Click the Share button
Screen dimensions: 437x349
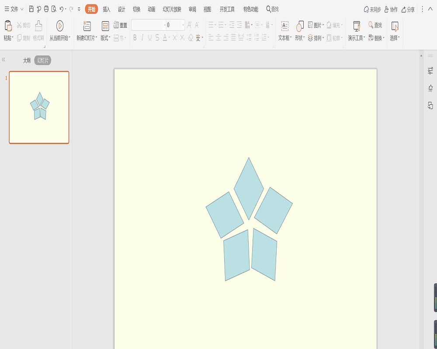408,10
